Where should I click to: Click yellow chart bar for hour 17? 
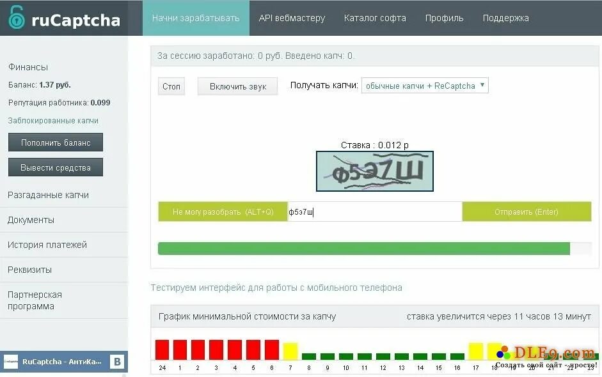476,351
